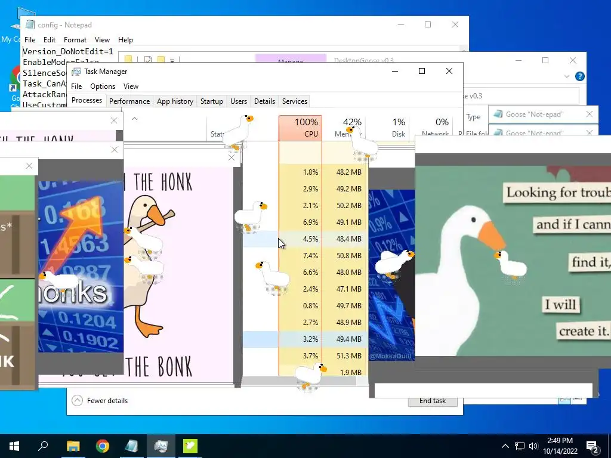
Task: Open Notepad's Edit menu
Action: tap(50, 40)
